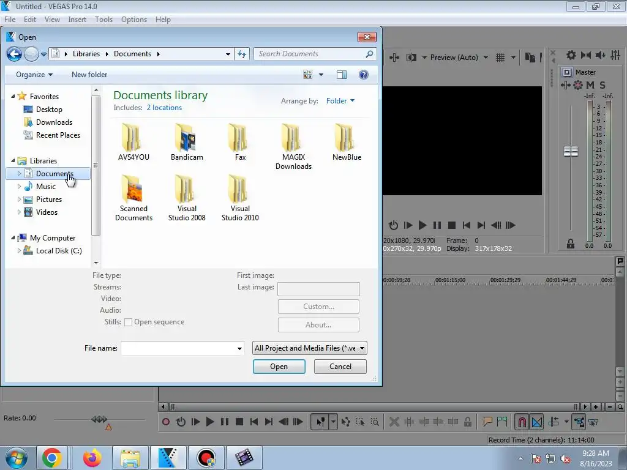Open the View menu

(x=52, y=20)
